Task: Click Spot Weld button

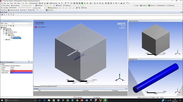Action: (x=31, y=10)
